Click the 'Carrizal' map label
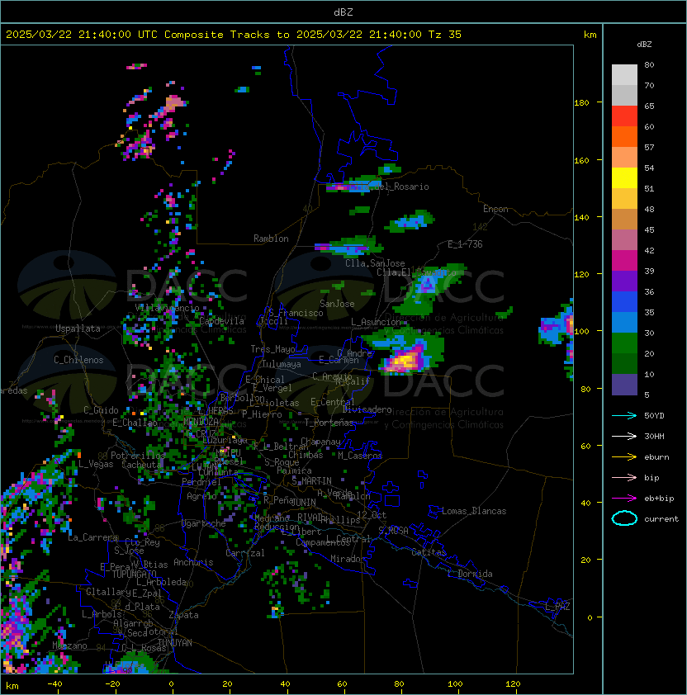The width and height of the screenshot is (687, 695). coord(245,553)
